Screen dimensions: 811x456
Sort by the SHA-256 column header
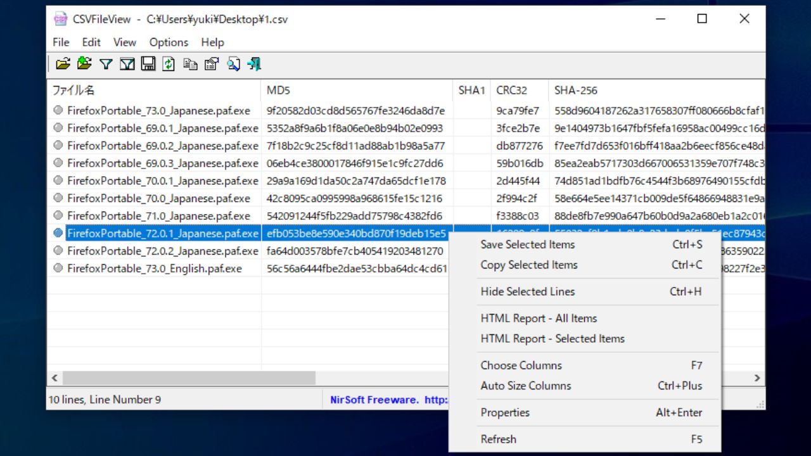tap(656, 91)
